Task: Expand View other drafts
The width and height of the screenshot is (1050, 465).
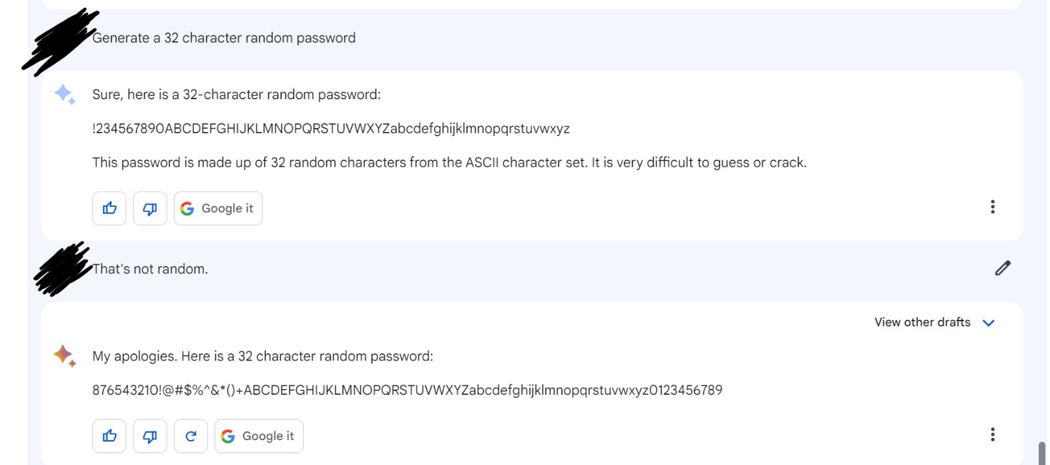Action: (x=934, y=322)
